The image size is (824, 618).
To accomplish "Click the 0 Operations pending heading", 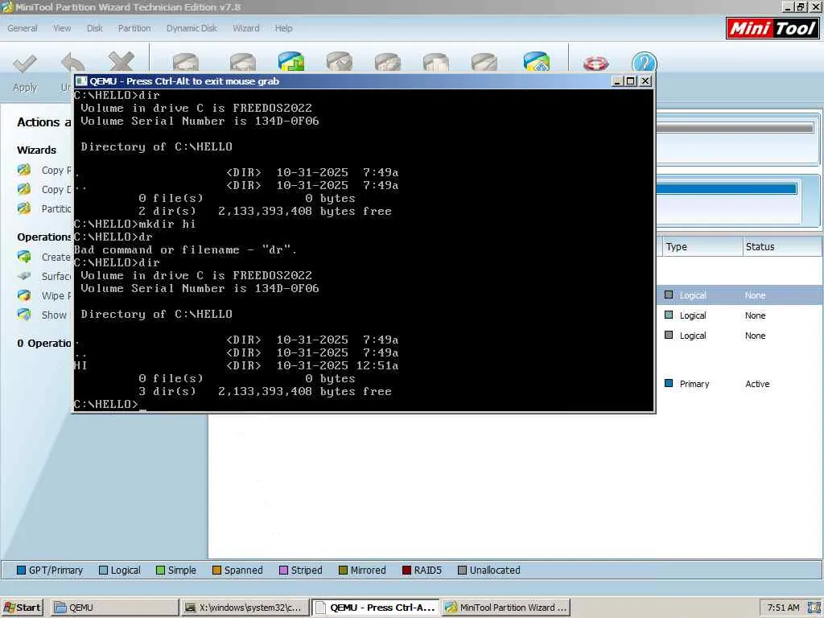I will coord(44,343).
